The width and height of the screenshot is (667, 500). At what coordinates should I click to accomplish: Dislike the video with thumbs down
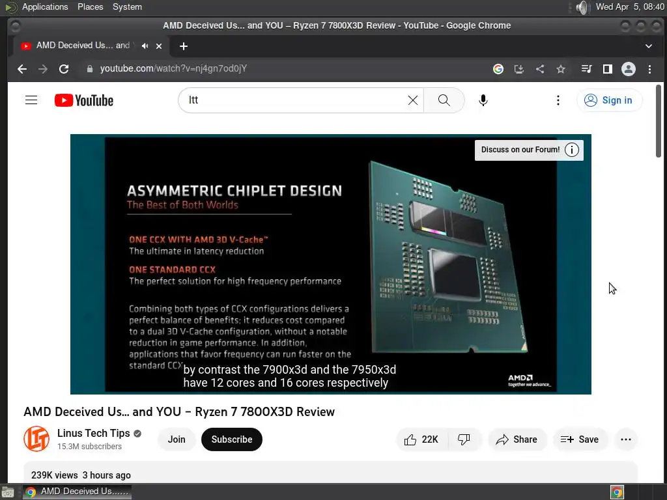[464, 439]
